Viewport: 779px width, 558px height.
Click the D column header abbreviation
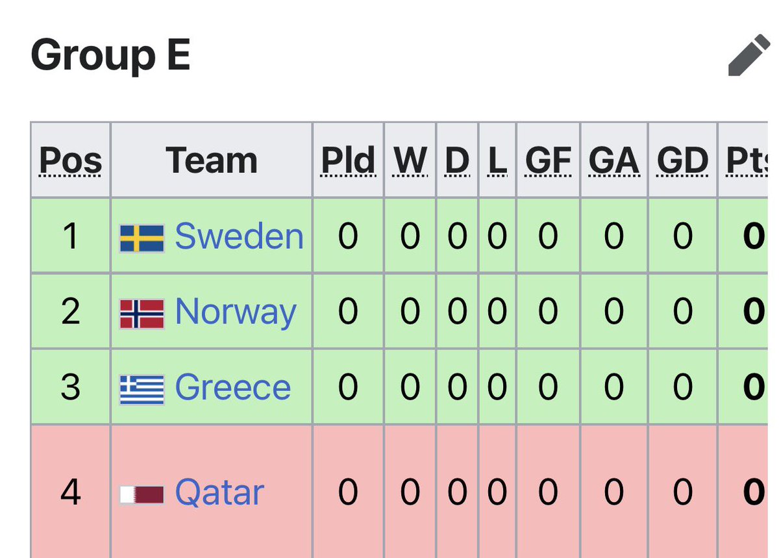pyautogui.click(x=457, y=160)
